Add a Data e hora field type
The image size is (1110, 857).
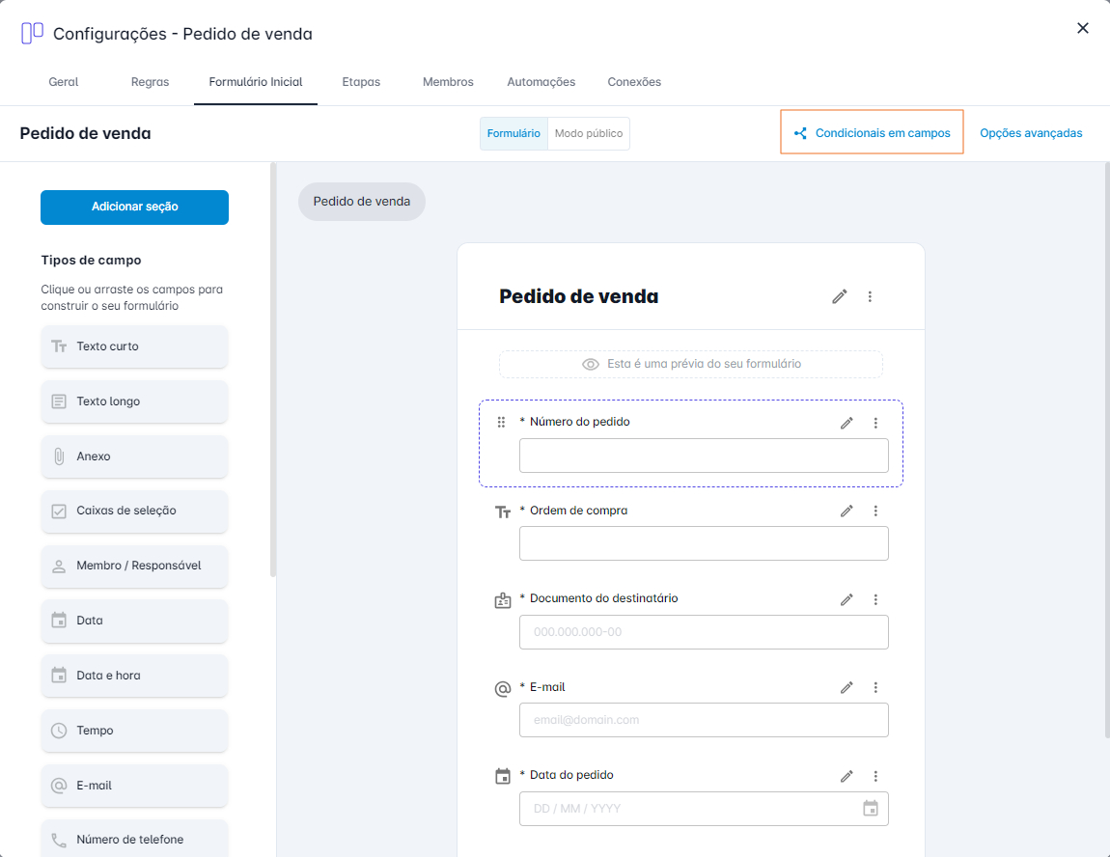[134, 676]
